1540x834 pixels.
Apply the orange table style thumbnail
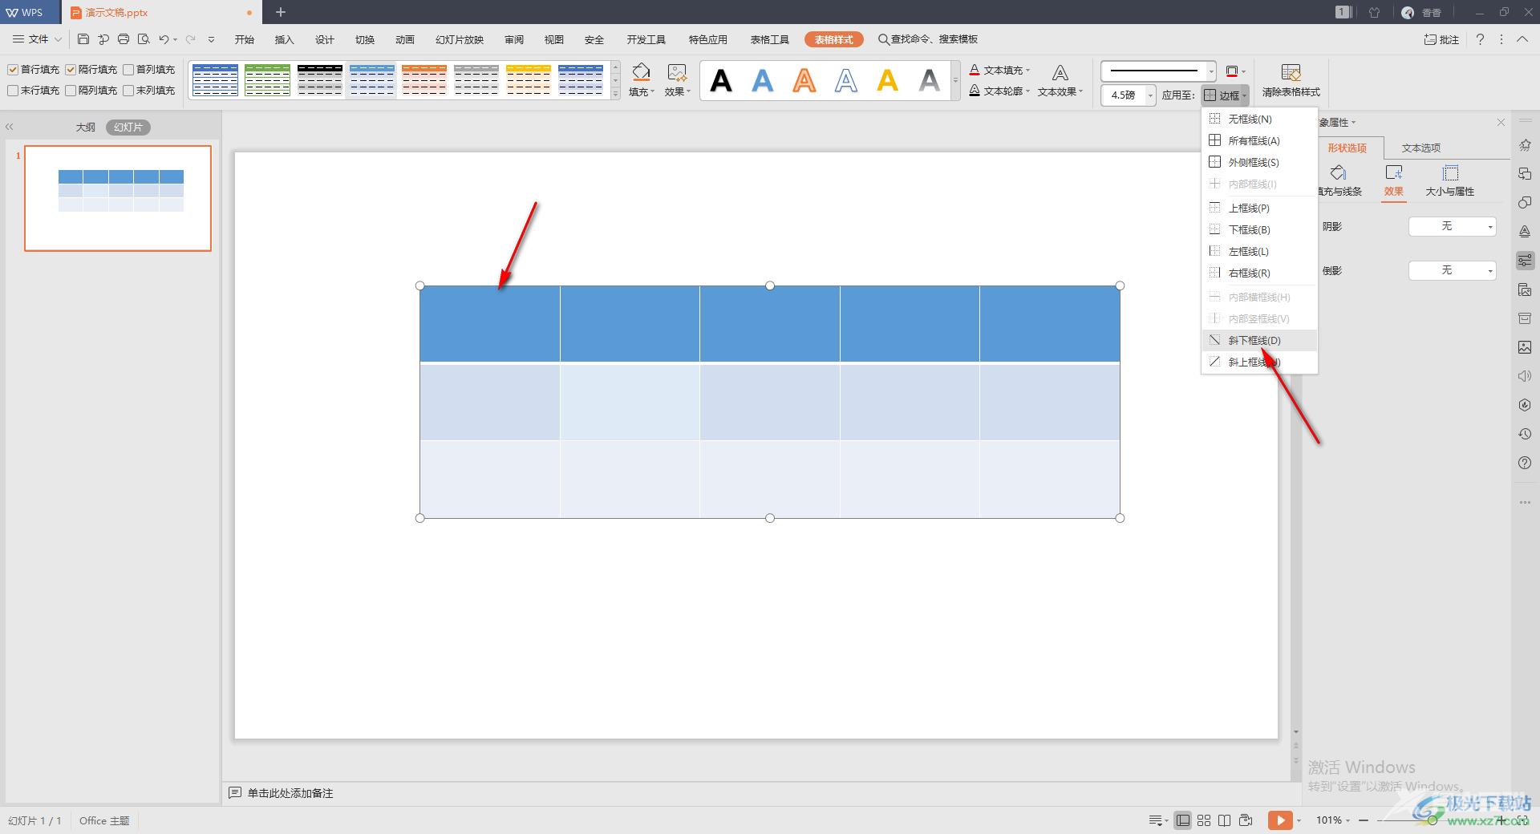coord(423,80)
